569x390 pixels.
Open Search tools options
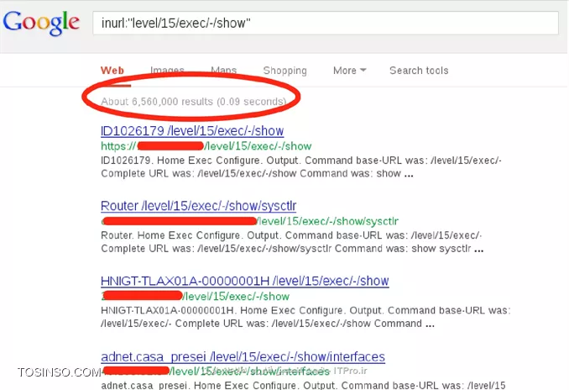pyautogui.click(x=419, y=70)
